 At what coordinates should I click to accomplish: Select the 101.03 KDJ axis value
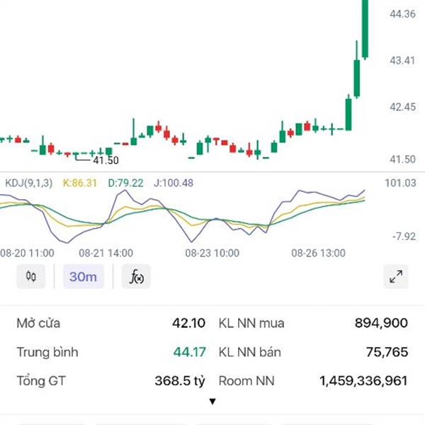tap(400, 183)
